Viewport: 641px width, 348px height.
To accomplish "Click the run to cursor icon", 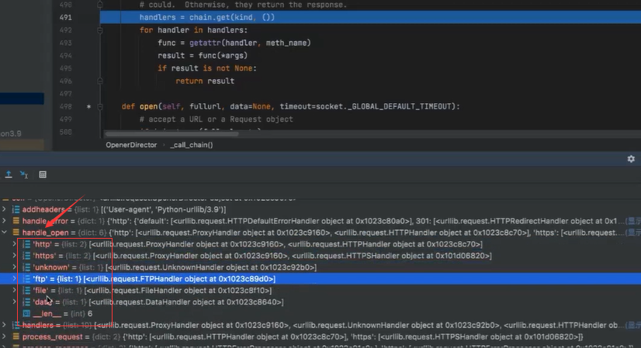I will (x=24, y=175).
